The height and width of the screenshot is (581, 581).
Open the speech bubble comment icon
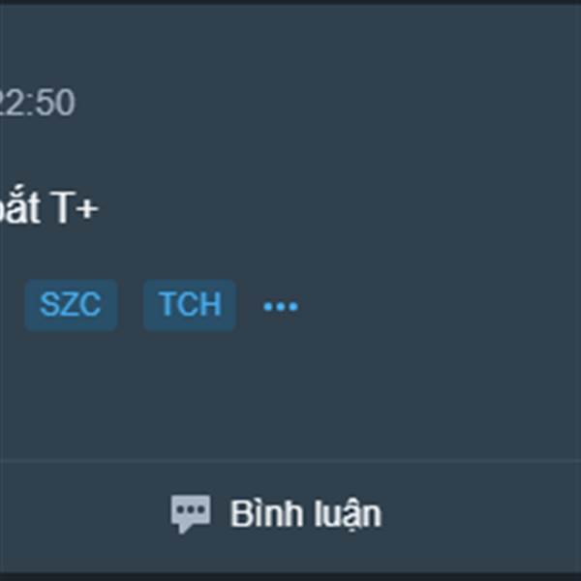point(191,513)
